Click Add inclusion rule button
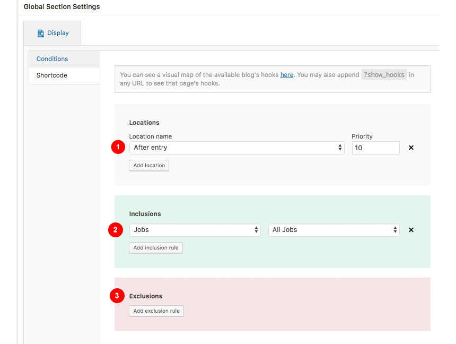The width and height of the screenshot is (456, 344). click(156, 247)
